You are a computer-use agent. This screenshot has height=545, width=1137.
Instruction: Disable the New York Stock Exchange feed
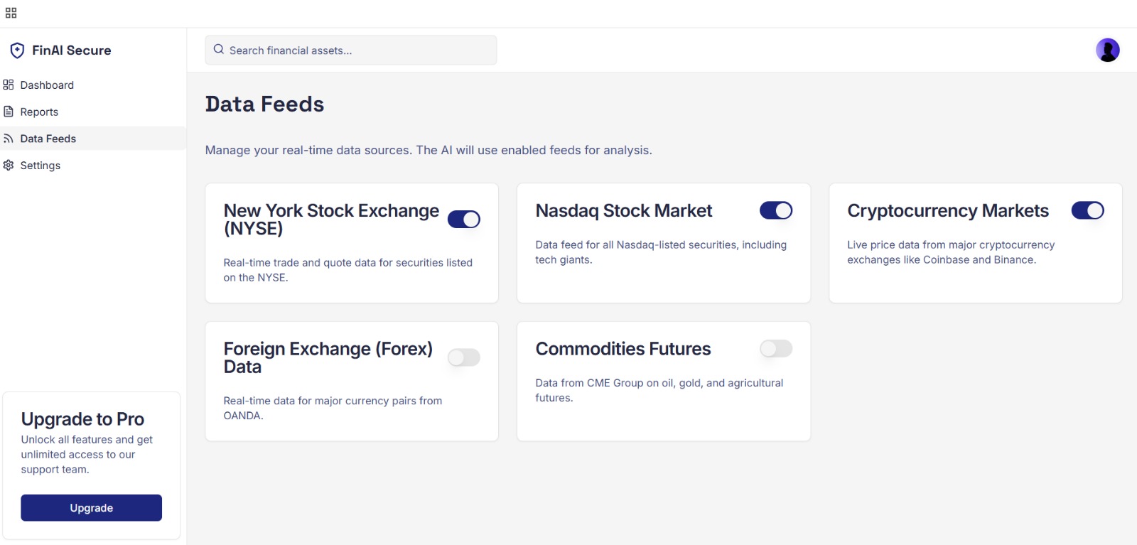pyautogui.click(x=463, y=220)
